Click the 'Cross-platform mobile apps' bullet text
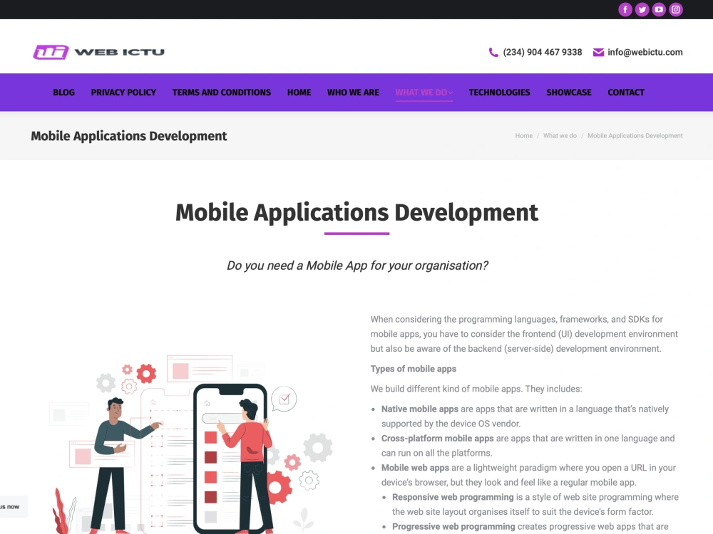 tap(438, 439)
